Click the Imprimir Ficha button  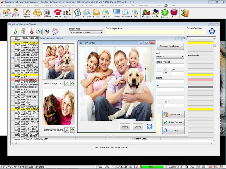click(x=173, y=115)
